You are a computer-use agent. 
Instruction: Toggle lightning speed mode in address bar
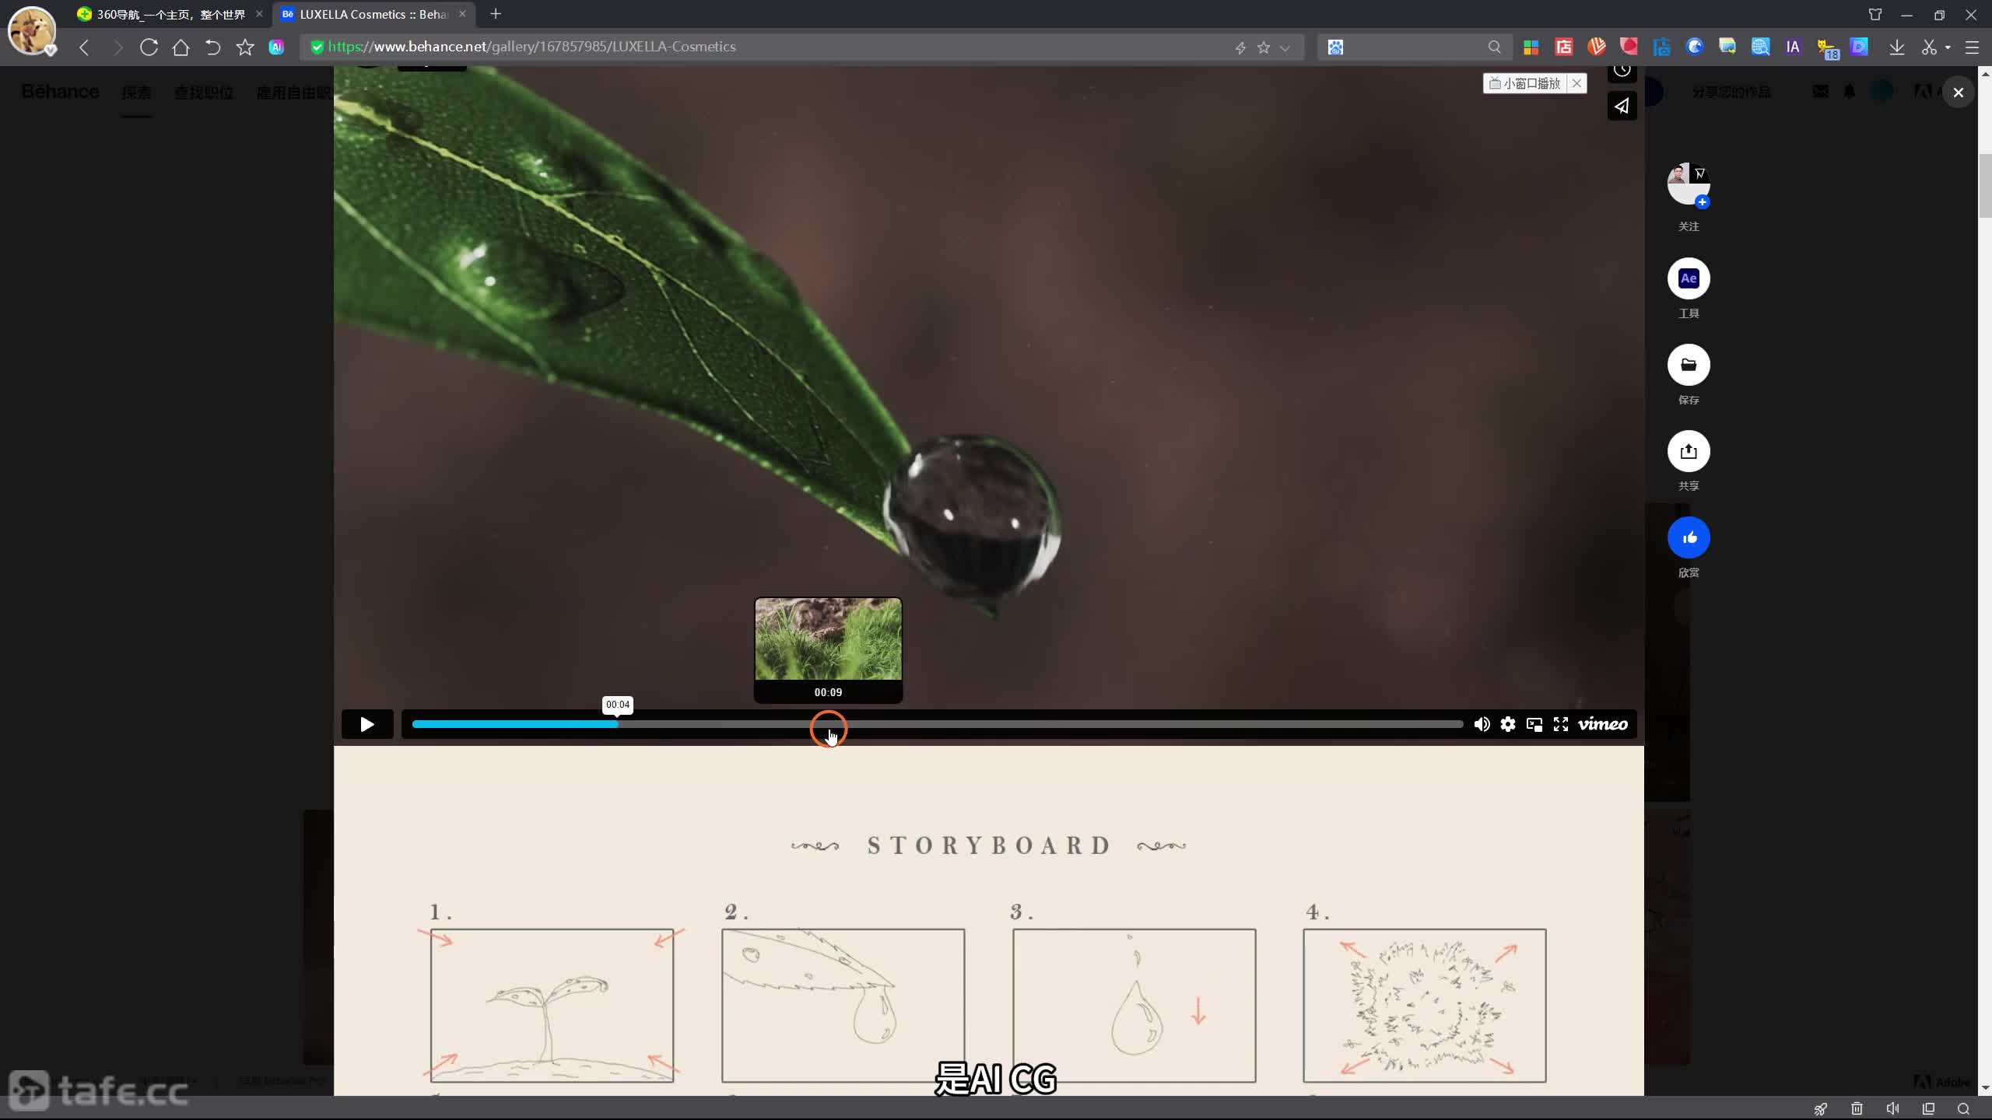click(1240, 47)
